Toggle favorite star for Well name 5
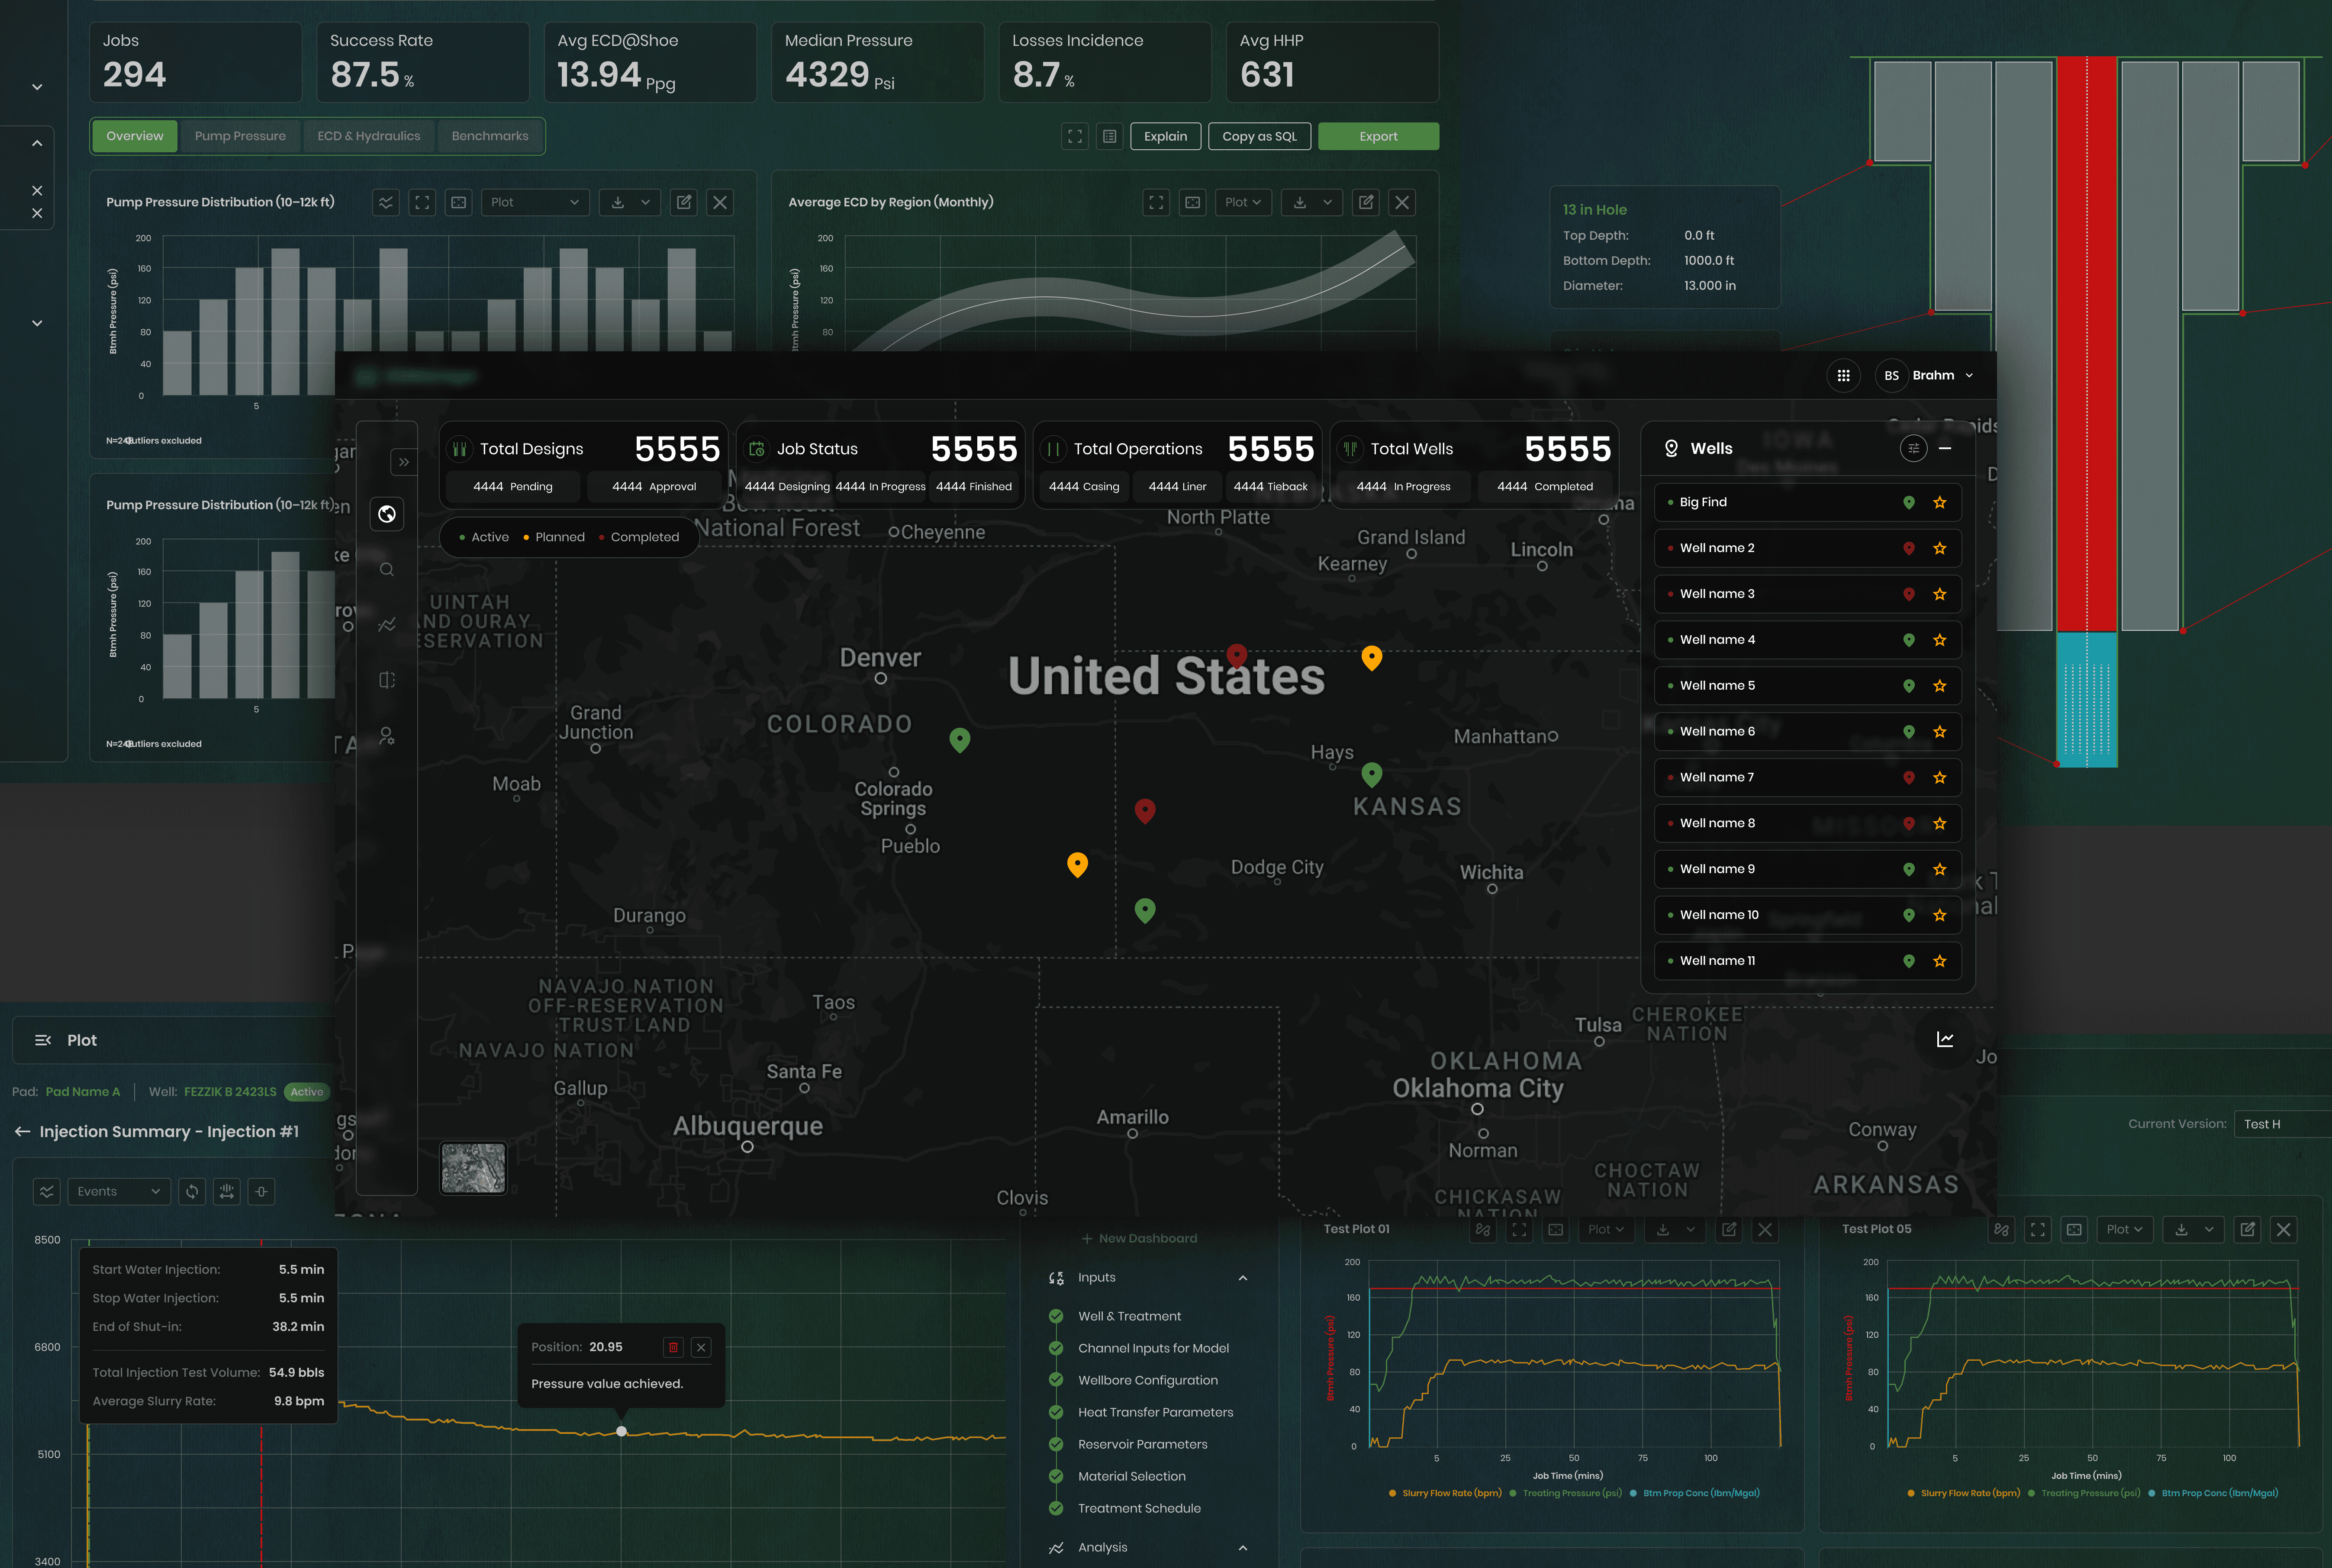2332x1568 pixels. [1940, 686]
